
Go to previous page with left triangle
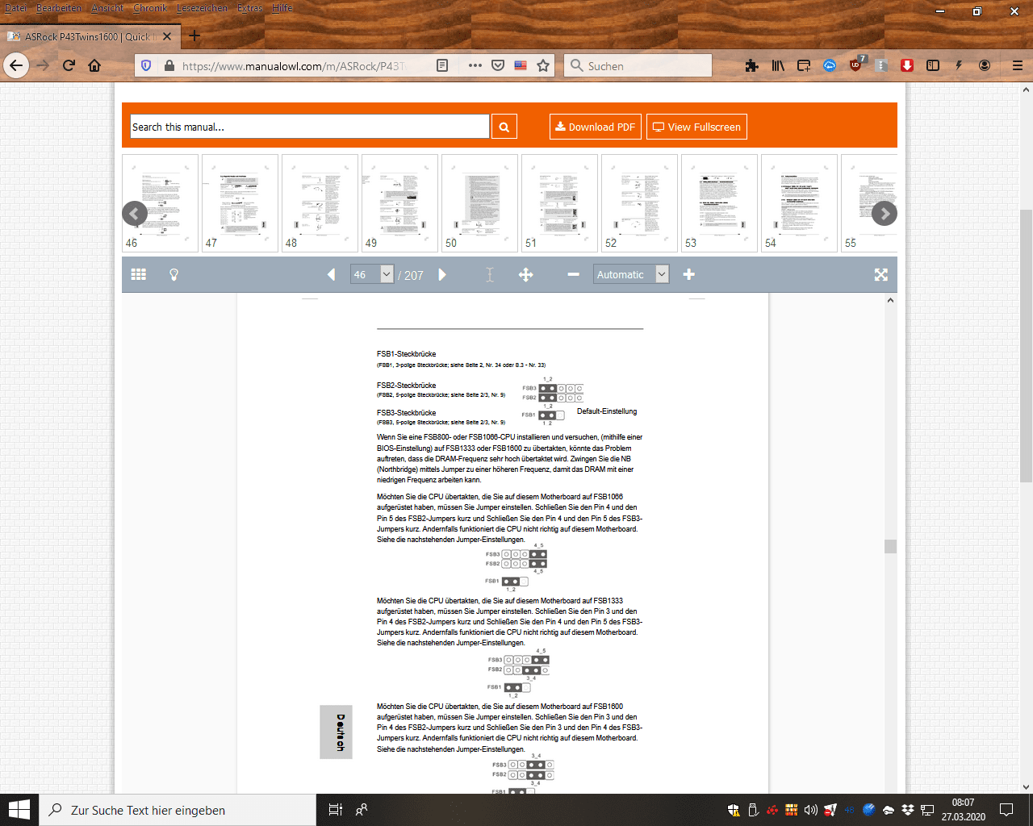pyautogui.click(x=331, y=275)
